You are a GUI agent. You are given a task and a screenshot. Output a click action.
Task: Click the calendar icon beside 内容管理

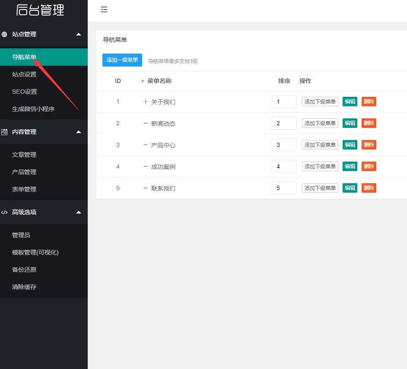coord(4,132)
